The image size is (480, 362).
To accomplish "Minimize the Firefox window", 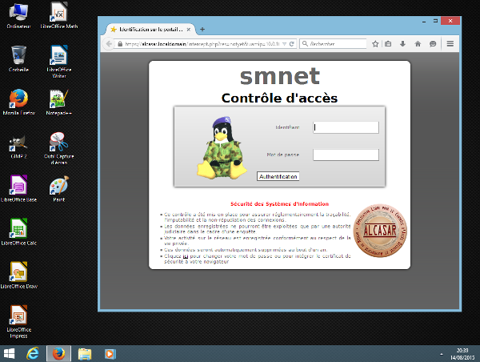I will coord(424,21).
